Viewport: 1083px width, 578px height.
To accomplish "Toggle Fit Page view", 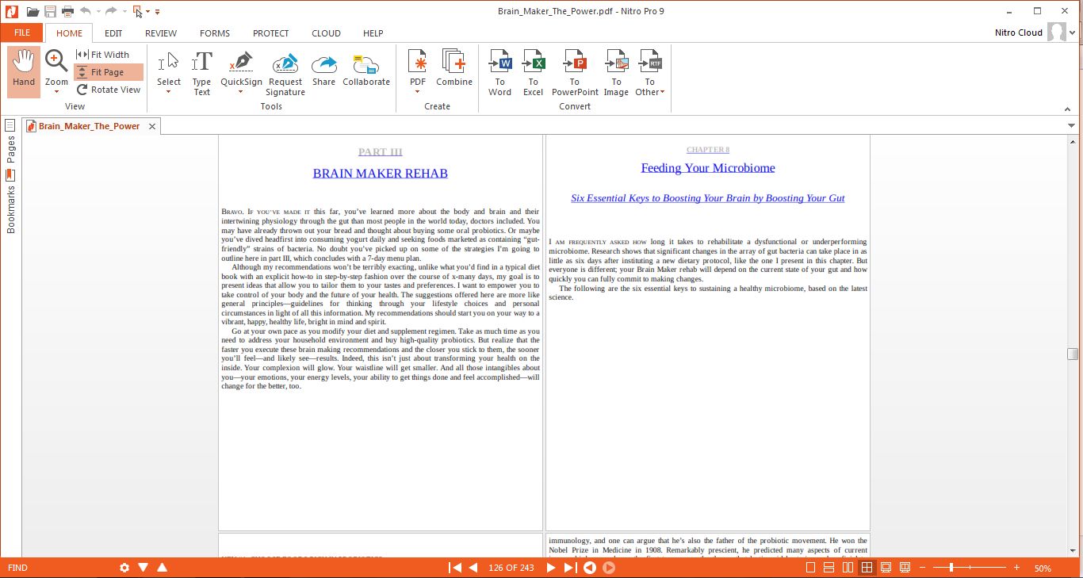I will (109, 72).
